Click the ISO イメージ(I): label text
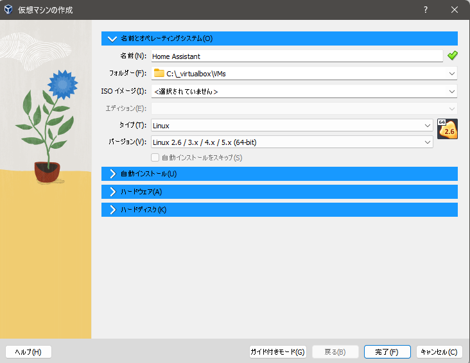The height and width of the screenshot is (363, 470). (124, 91)
